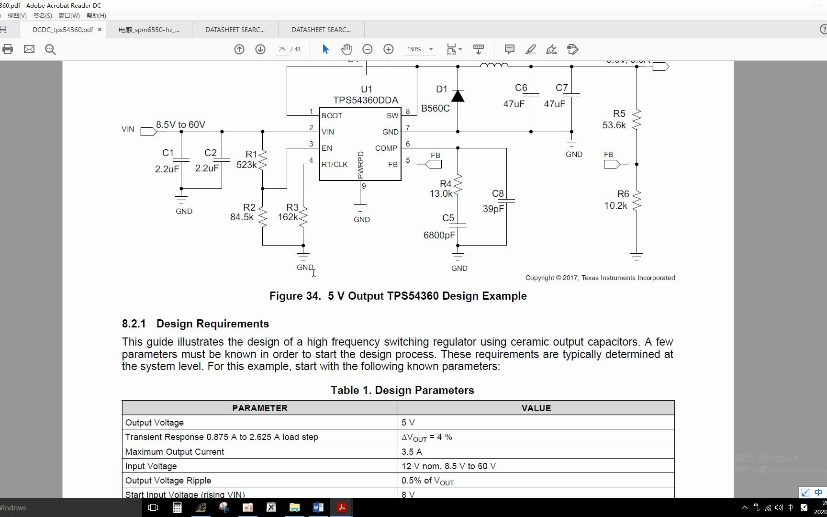The image size is (827, 517).
Task: Click the 6800pF capacitor value
Action: pyautogui.click(x=439, y=235)
